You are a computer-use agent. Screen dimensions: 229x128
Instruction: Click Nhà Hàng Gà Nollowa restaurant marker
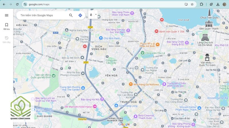pyautogui.click(x=131, y=84)
